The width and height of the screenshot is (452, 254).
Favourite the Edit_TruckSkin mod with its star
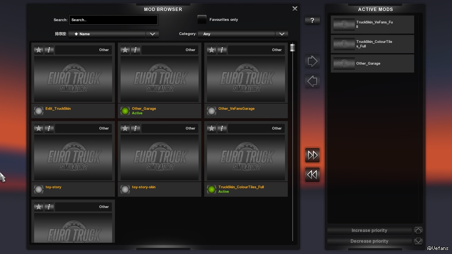pos(39,50)
